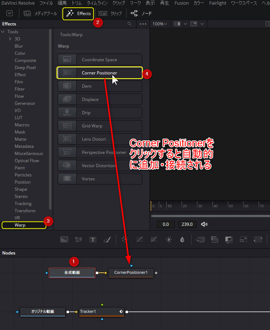Toggle the クリップ panel button
This screenshot has height=330, width=270.
pos(110,14)
